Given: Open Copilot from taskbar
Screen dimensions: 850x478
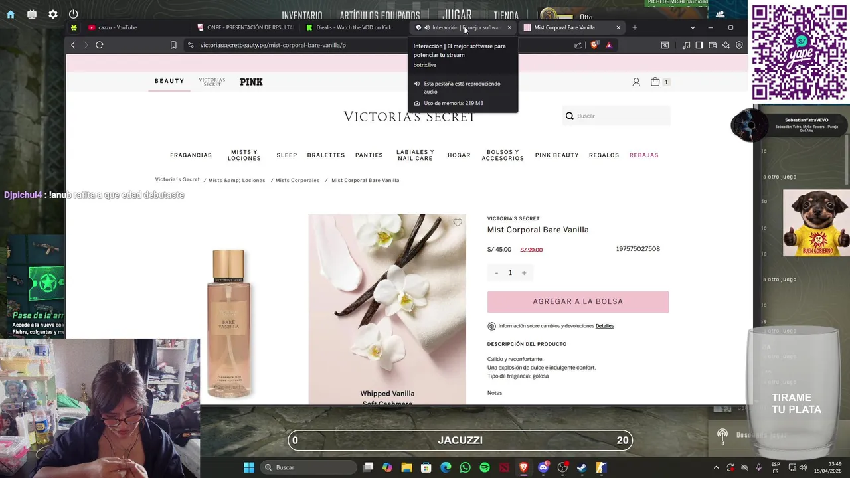Looking at the screenshot, I should 387,467.
